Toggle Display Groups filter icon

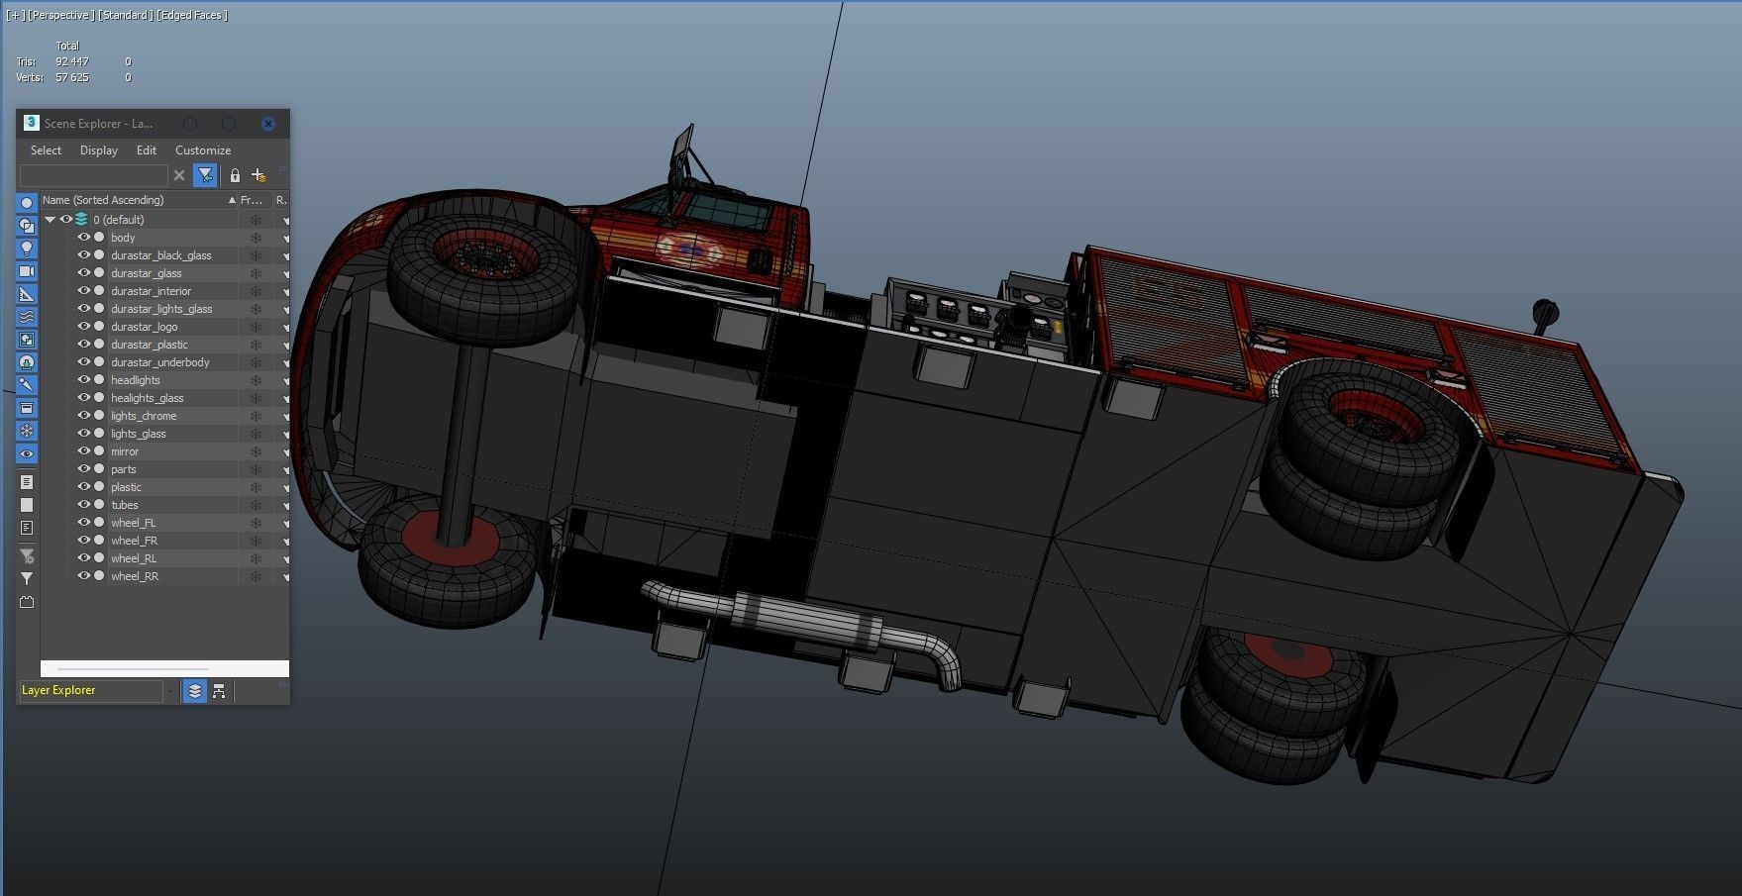(27, 340)
